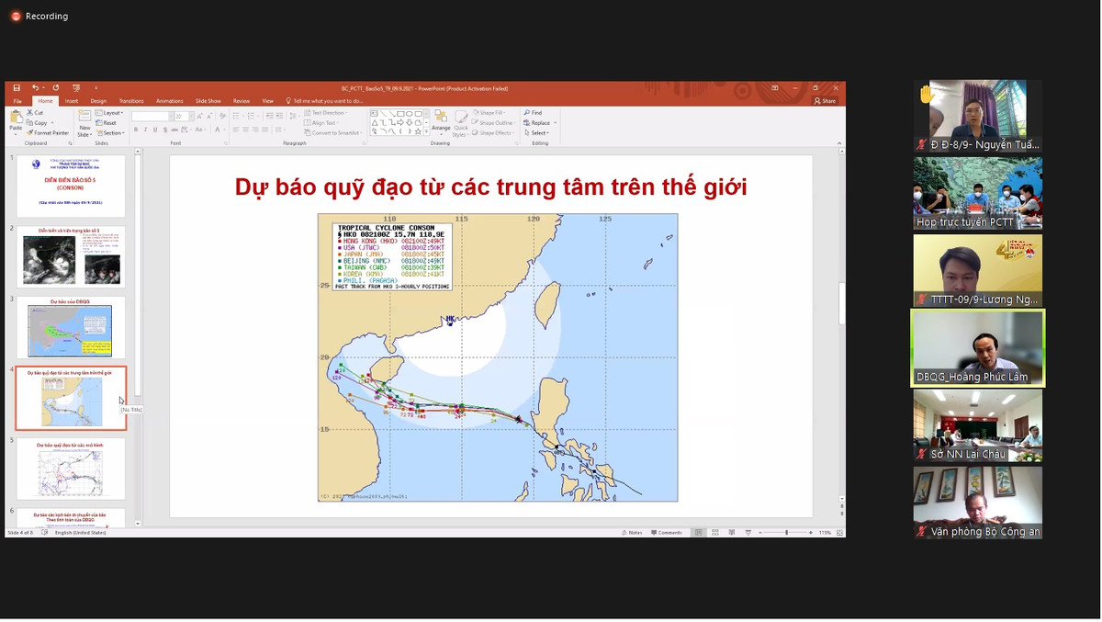This screenshot has width=1102, height=622.
Task: Toggle Underline formatting
Action: click(x=155, y=130)
